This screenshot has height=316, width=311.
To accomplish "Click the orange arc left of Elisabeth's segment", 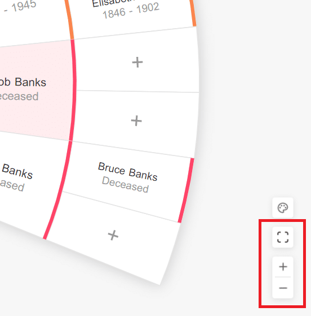I will (x=69, y=20).
